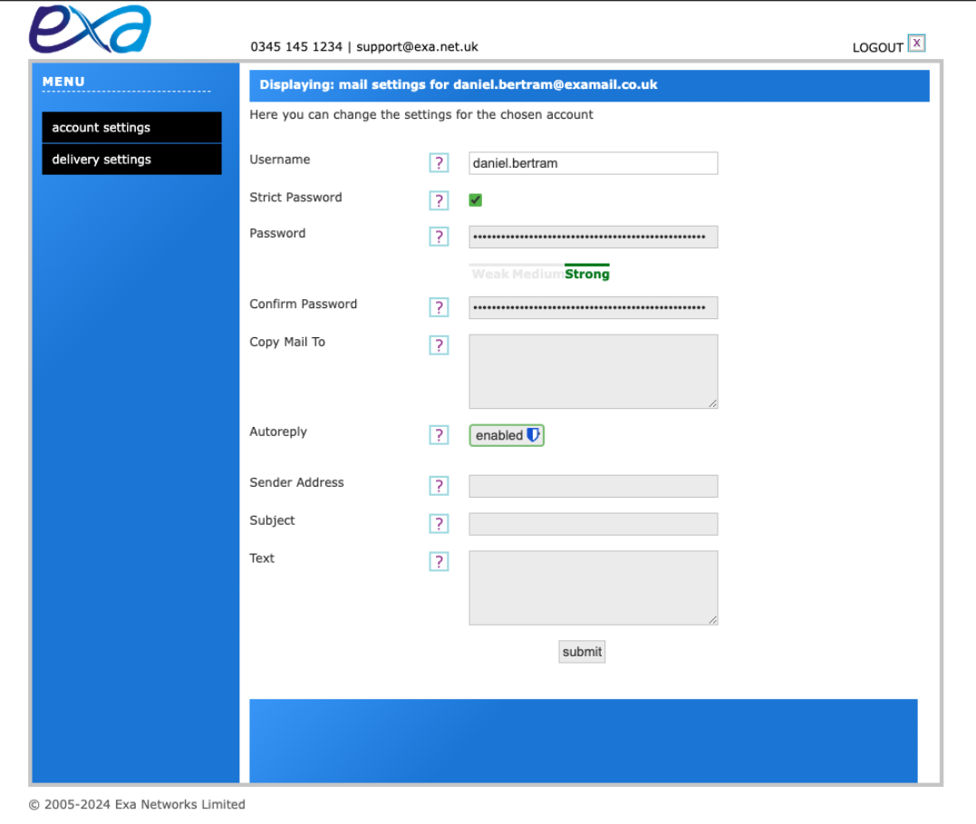Image resolution: width=976 pixels, height=824 pixels.
Task: Click into the Username text field
Action: coord(593,163)
